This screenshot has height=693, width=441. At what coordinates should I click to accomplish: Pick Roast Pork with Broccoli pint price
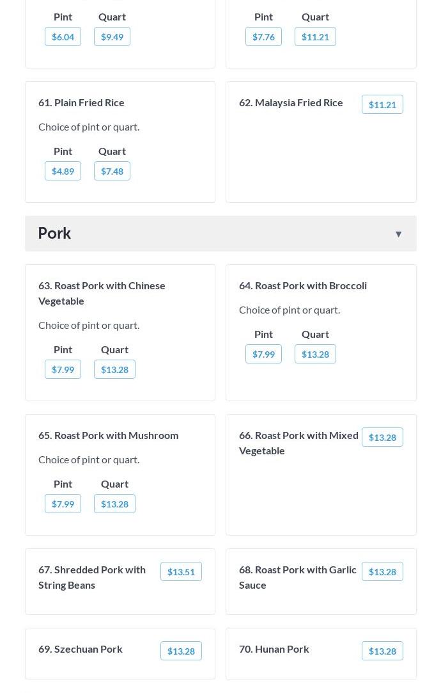point(263,354)
